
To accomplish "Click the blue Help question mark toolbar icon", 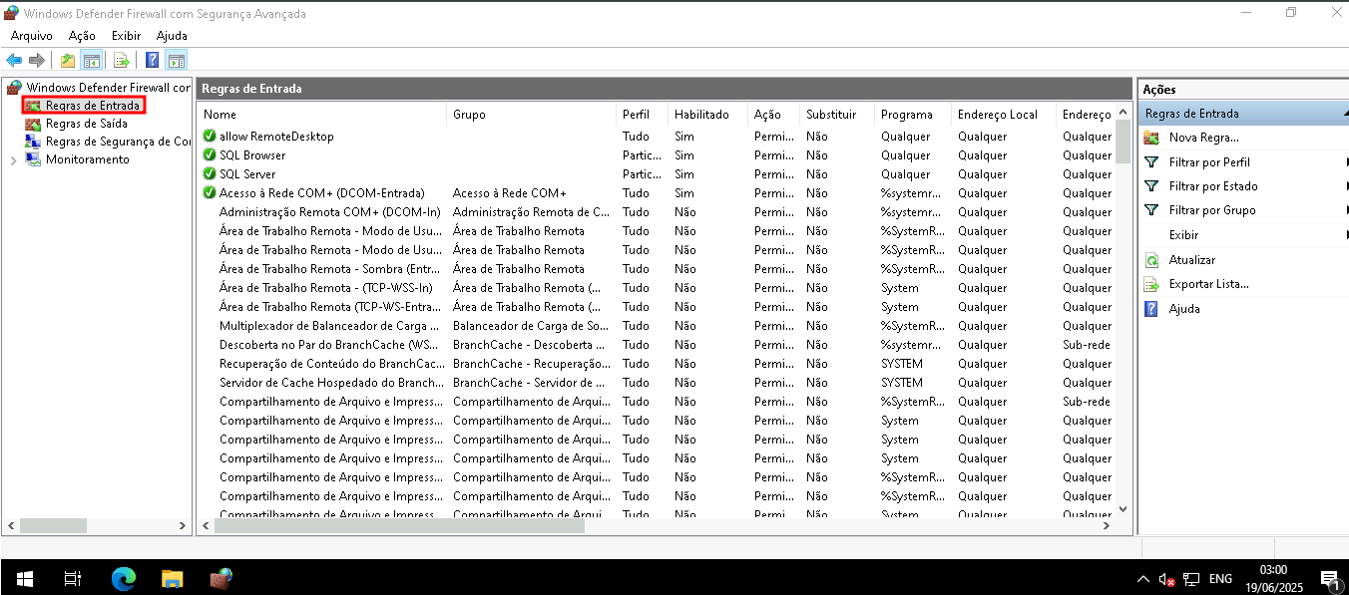I will [153, 60].
